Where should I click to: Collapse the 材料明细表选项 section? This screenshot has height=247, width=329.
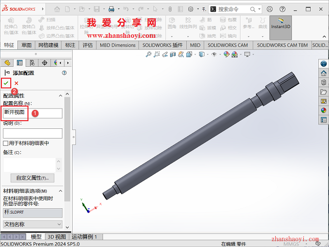[x=61, y=191]
